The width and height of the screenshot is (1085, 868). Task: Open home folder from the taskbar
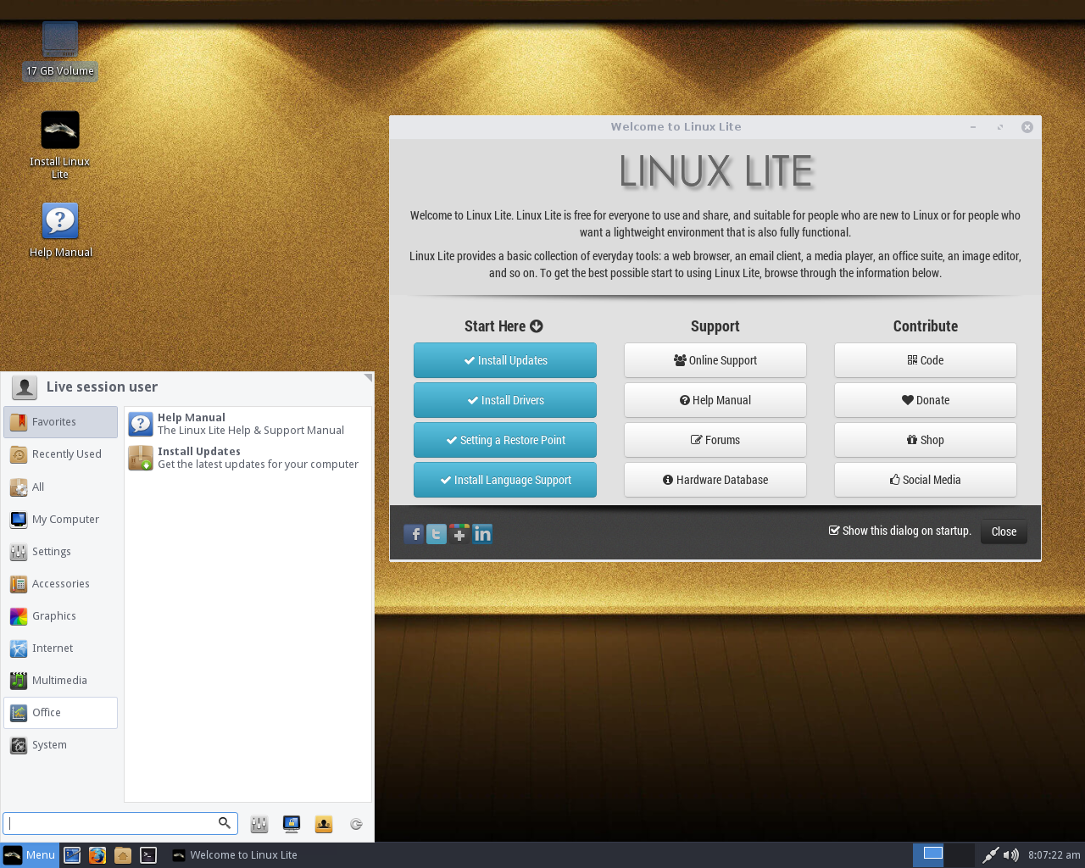pyautogui.click(x=123, y=855)
